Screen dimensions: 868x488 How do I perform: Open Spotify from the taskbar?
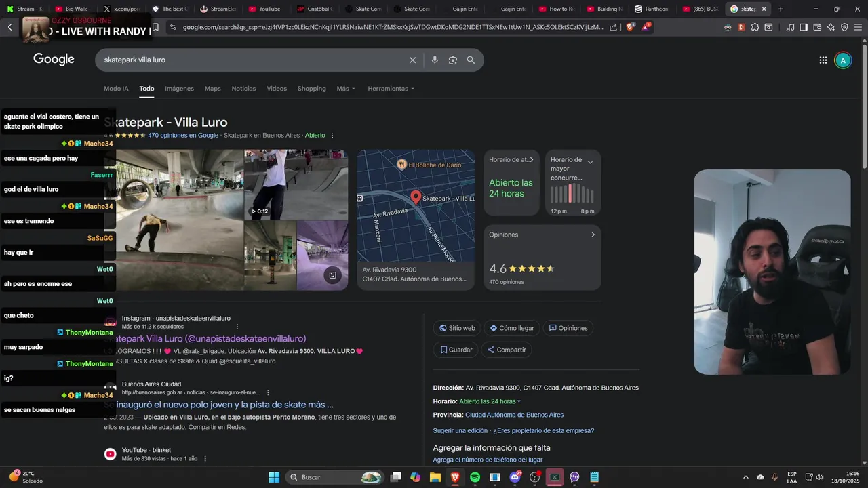[475, 477]
